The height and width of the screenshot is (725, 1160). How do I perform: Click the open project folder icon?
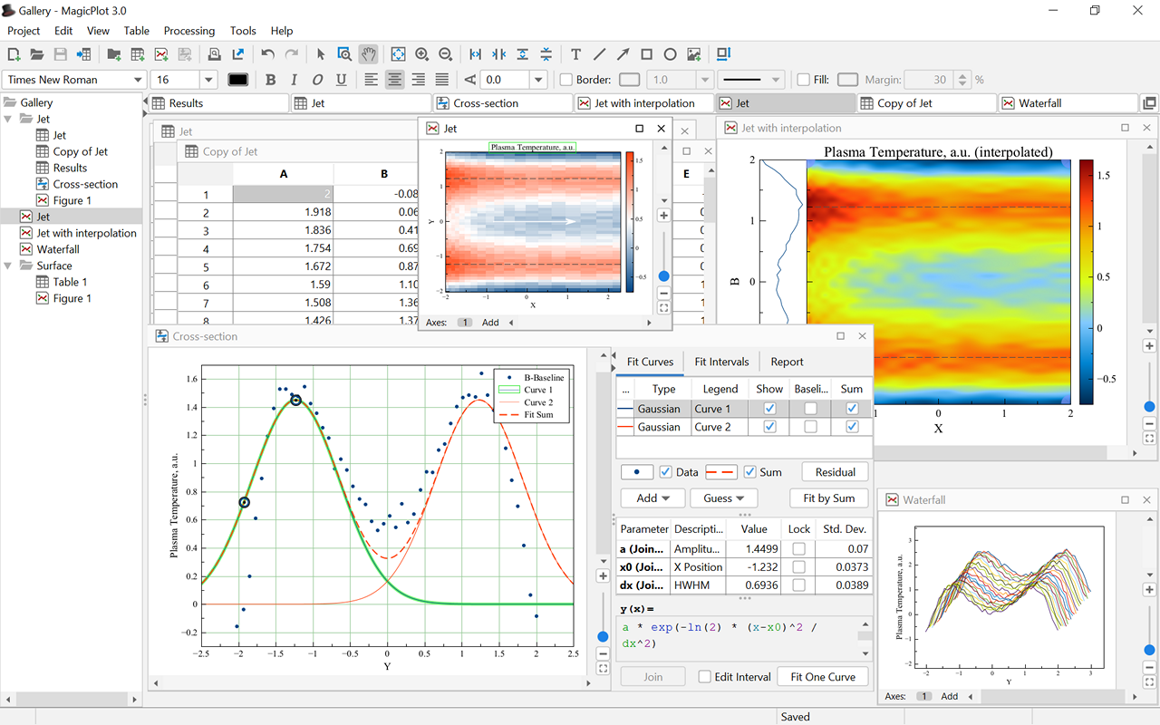[x=37, y=54]
